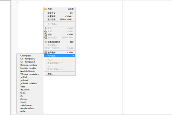
Task: Select 取消块注释(/*...*/) entry
Action: [x=60, y=63]
